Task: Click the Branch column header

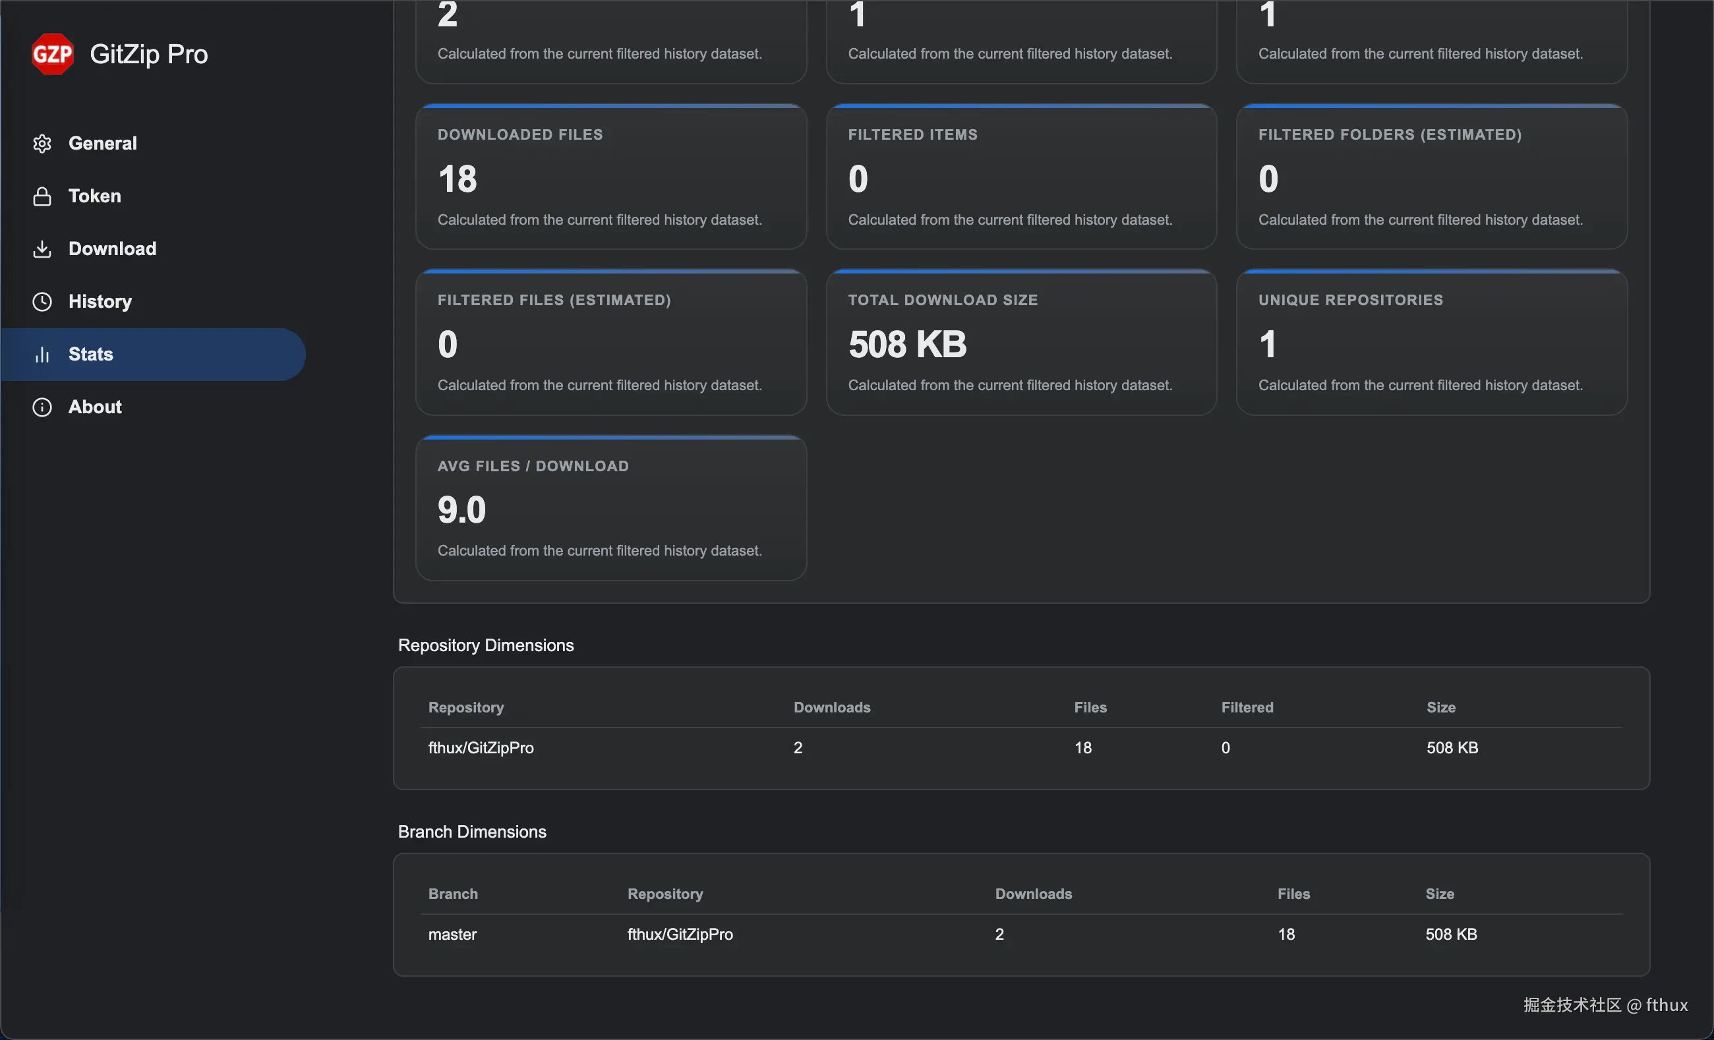Action: tap(453, 894)
